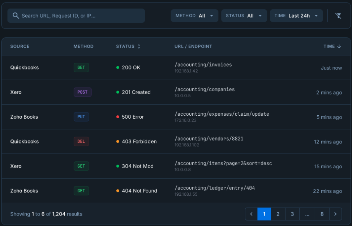
Task: Click the clear-filters funnel icon
Action: pyautogui.click(x=338, y=15)
